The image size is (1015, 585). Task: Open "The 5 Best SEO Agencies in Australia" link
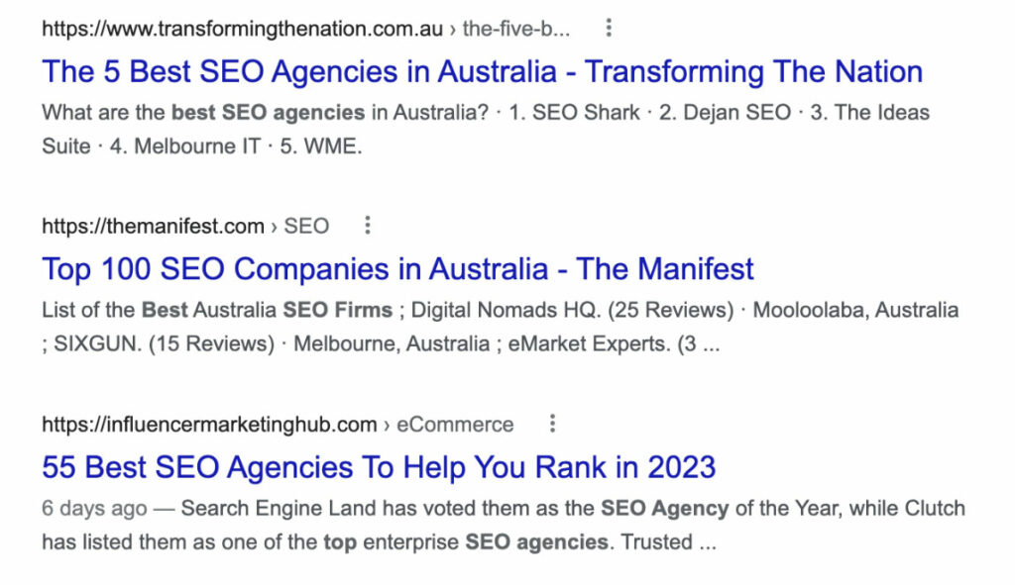[x=482, y=71]
